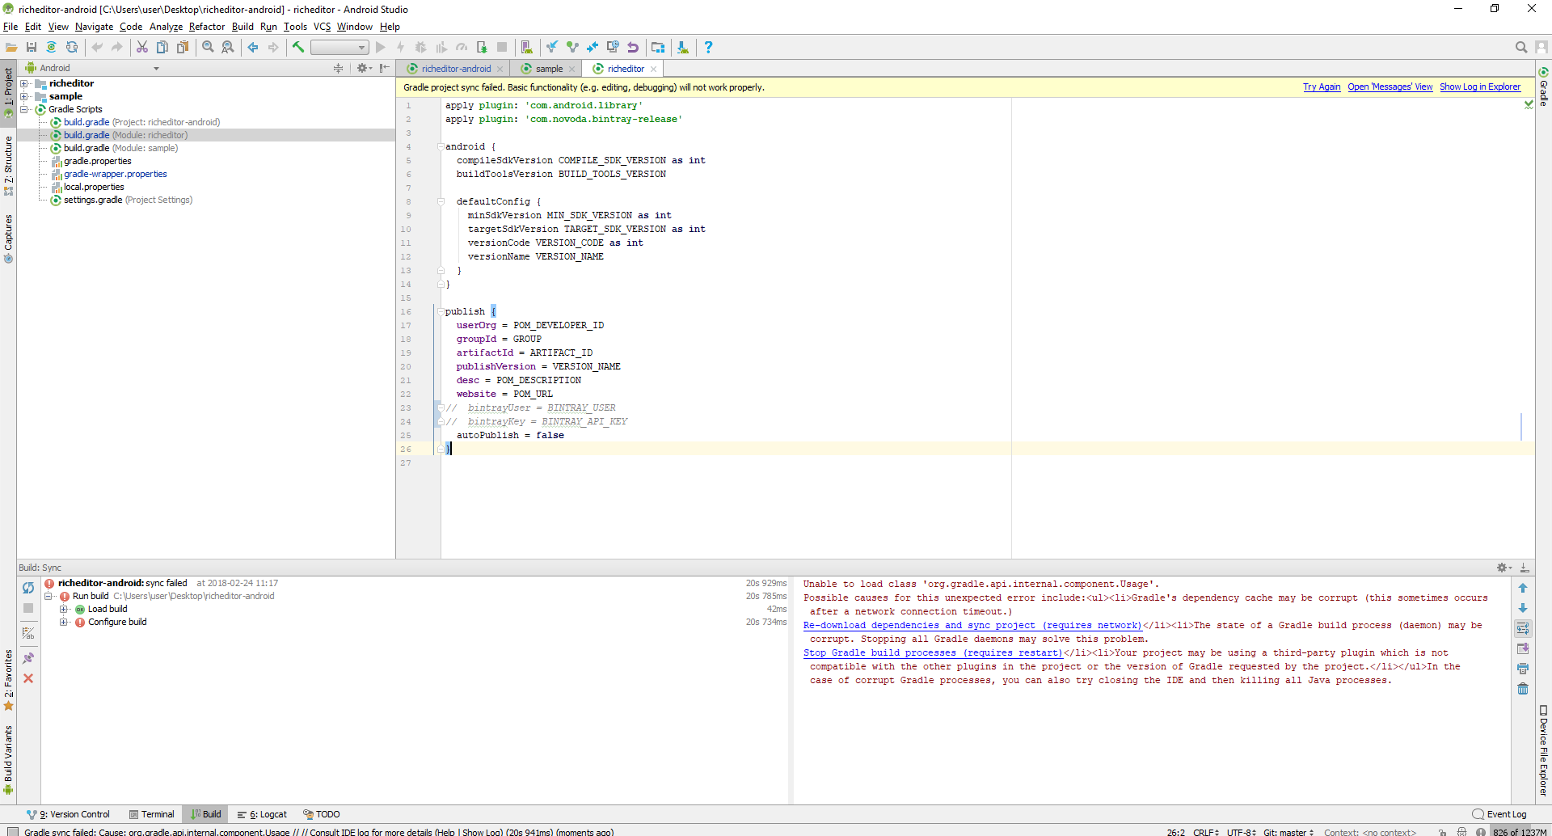The height and width of the screenshot is (836, 1552).
Task: Expand the richeditor module node
Action: pyautogui.click(x=24, y=83)
